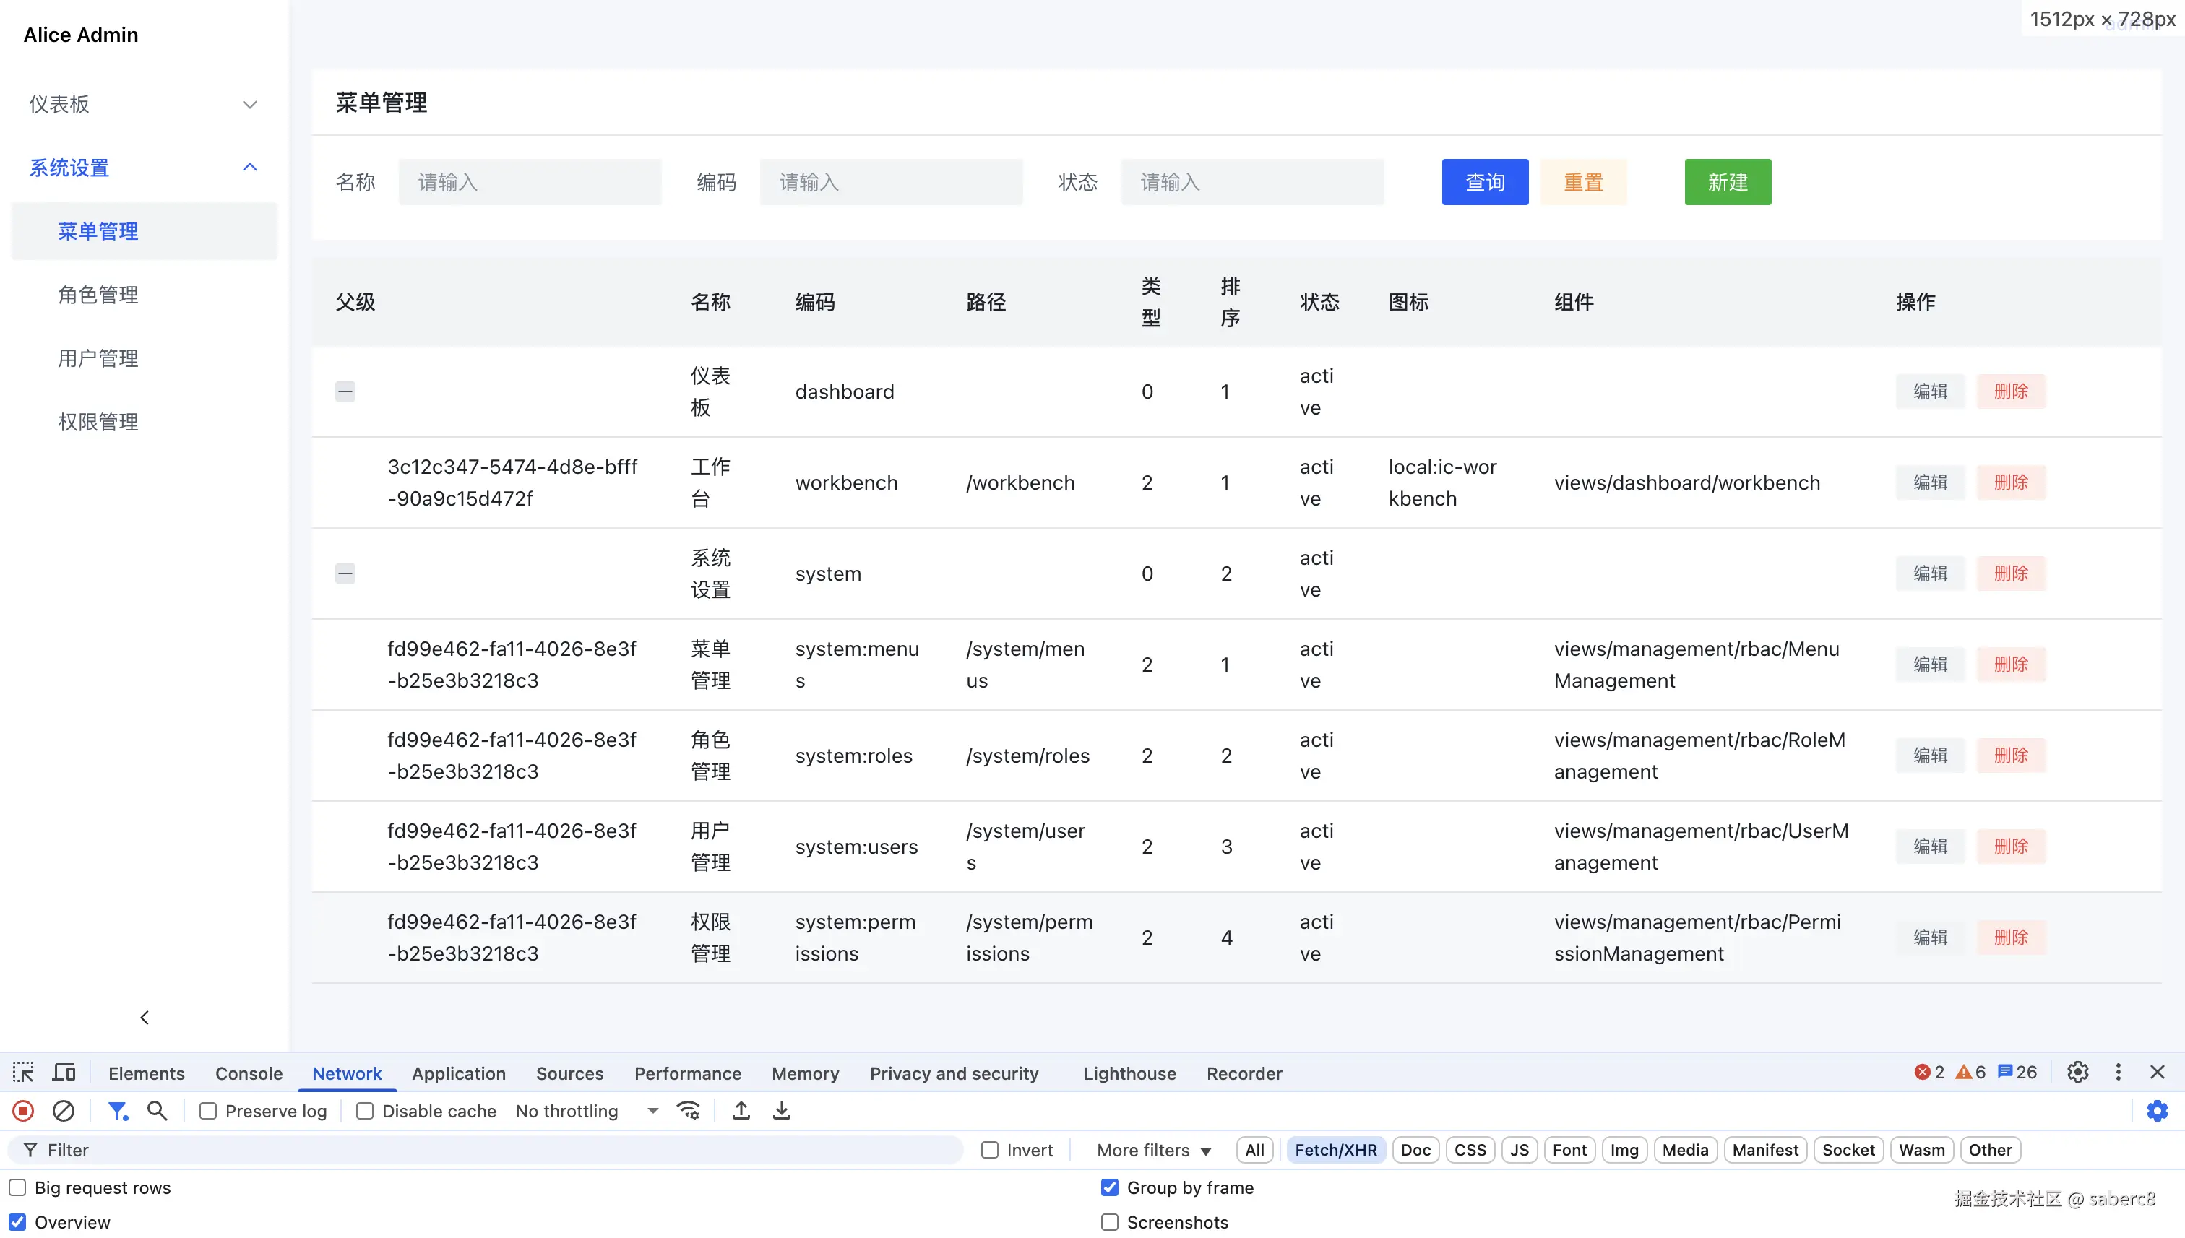
Task: Click the blue 查询 button
Action: [1484, 182]
